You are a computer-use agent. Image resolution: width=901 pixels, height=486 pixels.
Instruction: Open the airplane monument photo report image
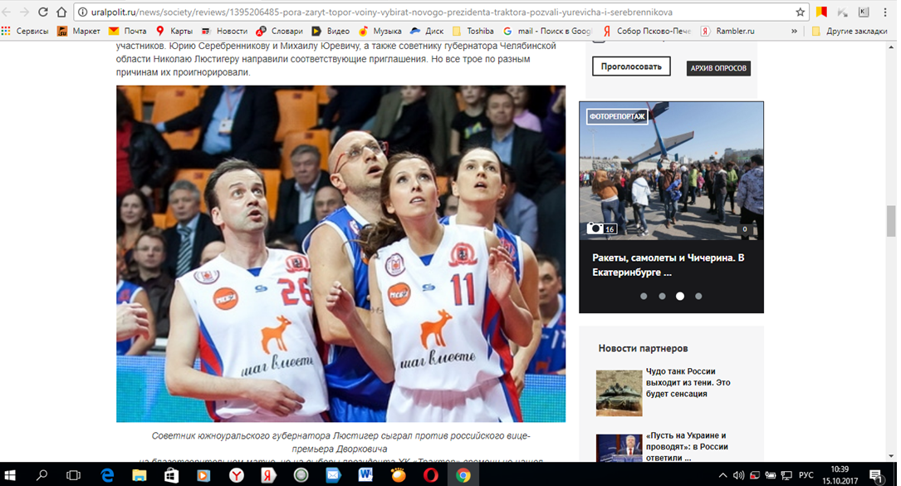pyautogui.click(x=671, y=171)
